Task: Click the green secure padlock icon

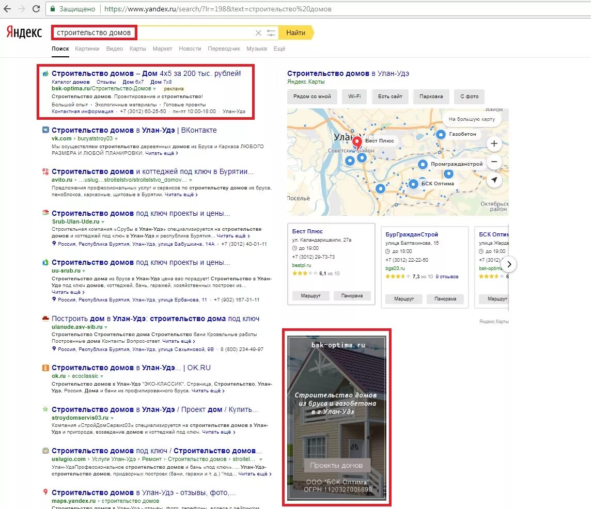Action: tap(53, 9)
